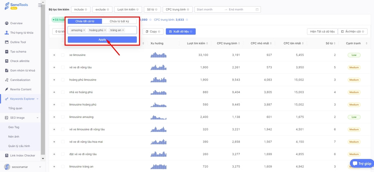
Task: Open the Lượt tìm kiếm filter dropdown
Action: tap(128, 10)
